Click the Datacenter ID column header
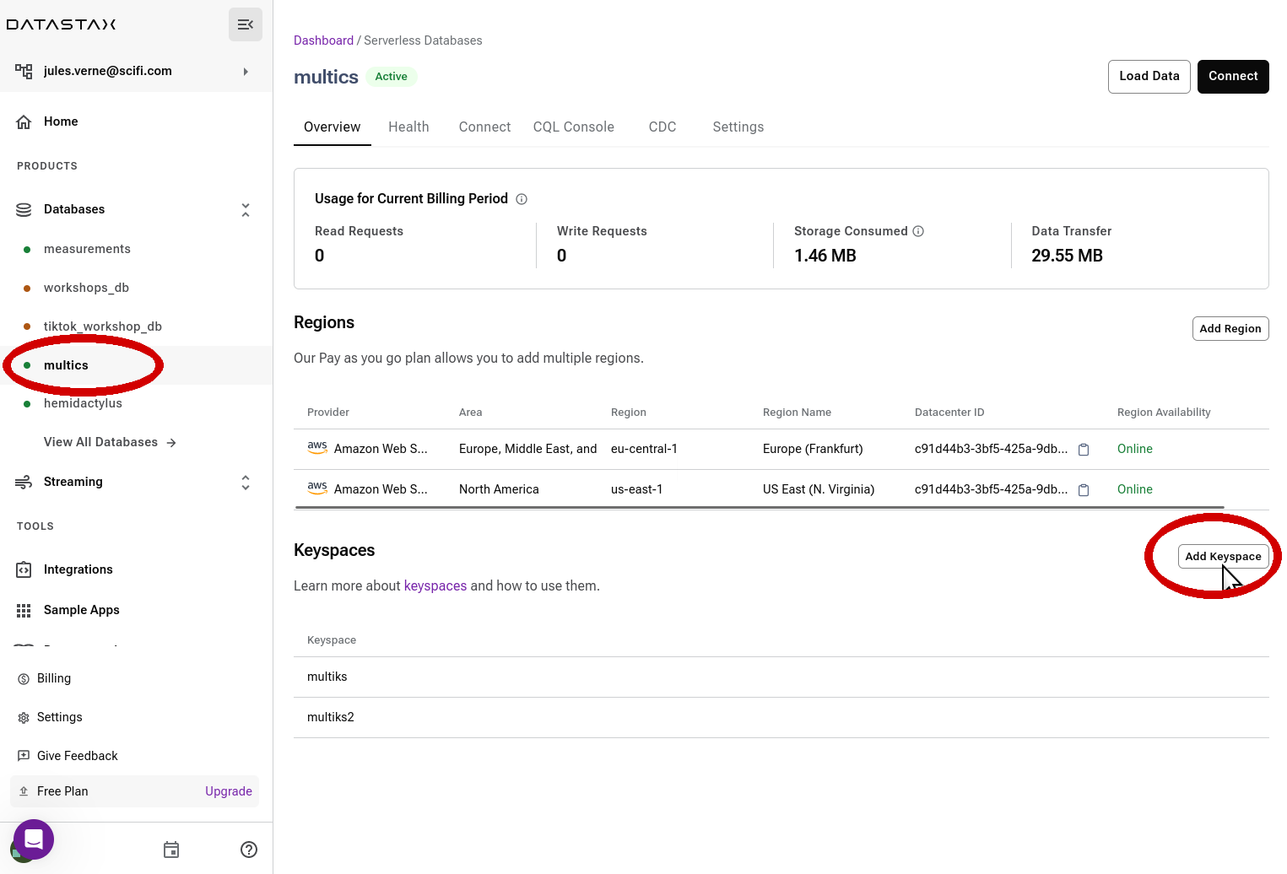The width and height of the screenshot is (1287, 874). (949, 413)
